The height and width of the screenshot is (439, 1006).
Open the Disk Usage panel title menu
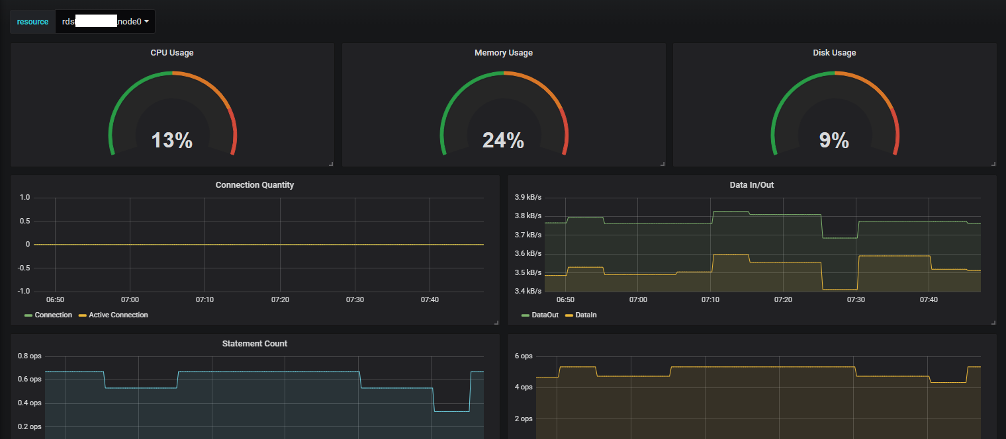tap(835, 53)
